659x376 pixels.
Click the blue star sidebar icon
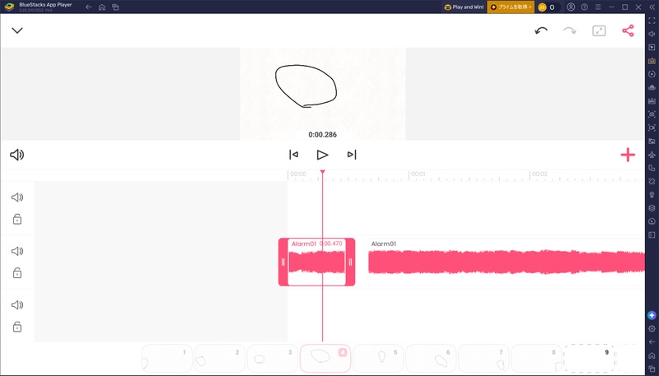tap(652, 315)
